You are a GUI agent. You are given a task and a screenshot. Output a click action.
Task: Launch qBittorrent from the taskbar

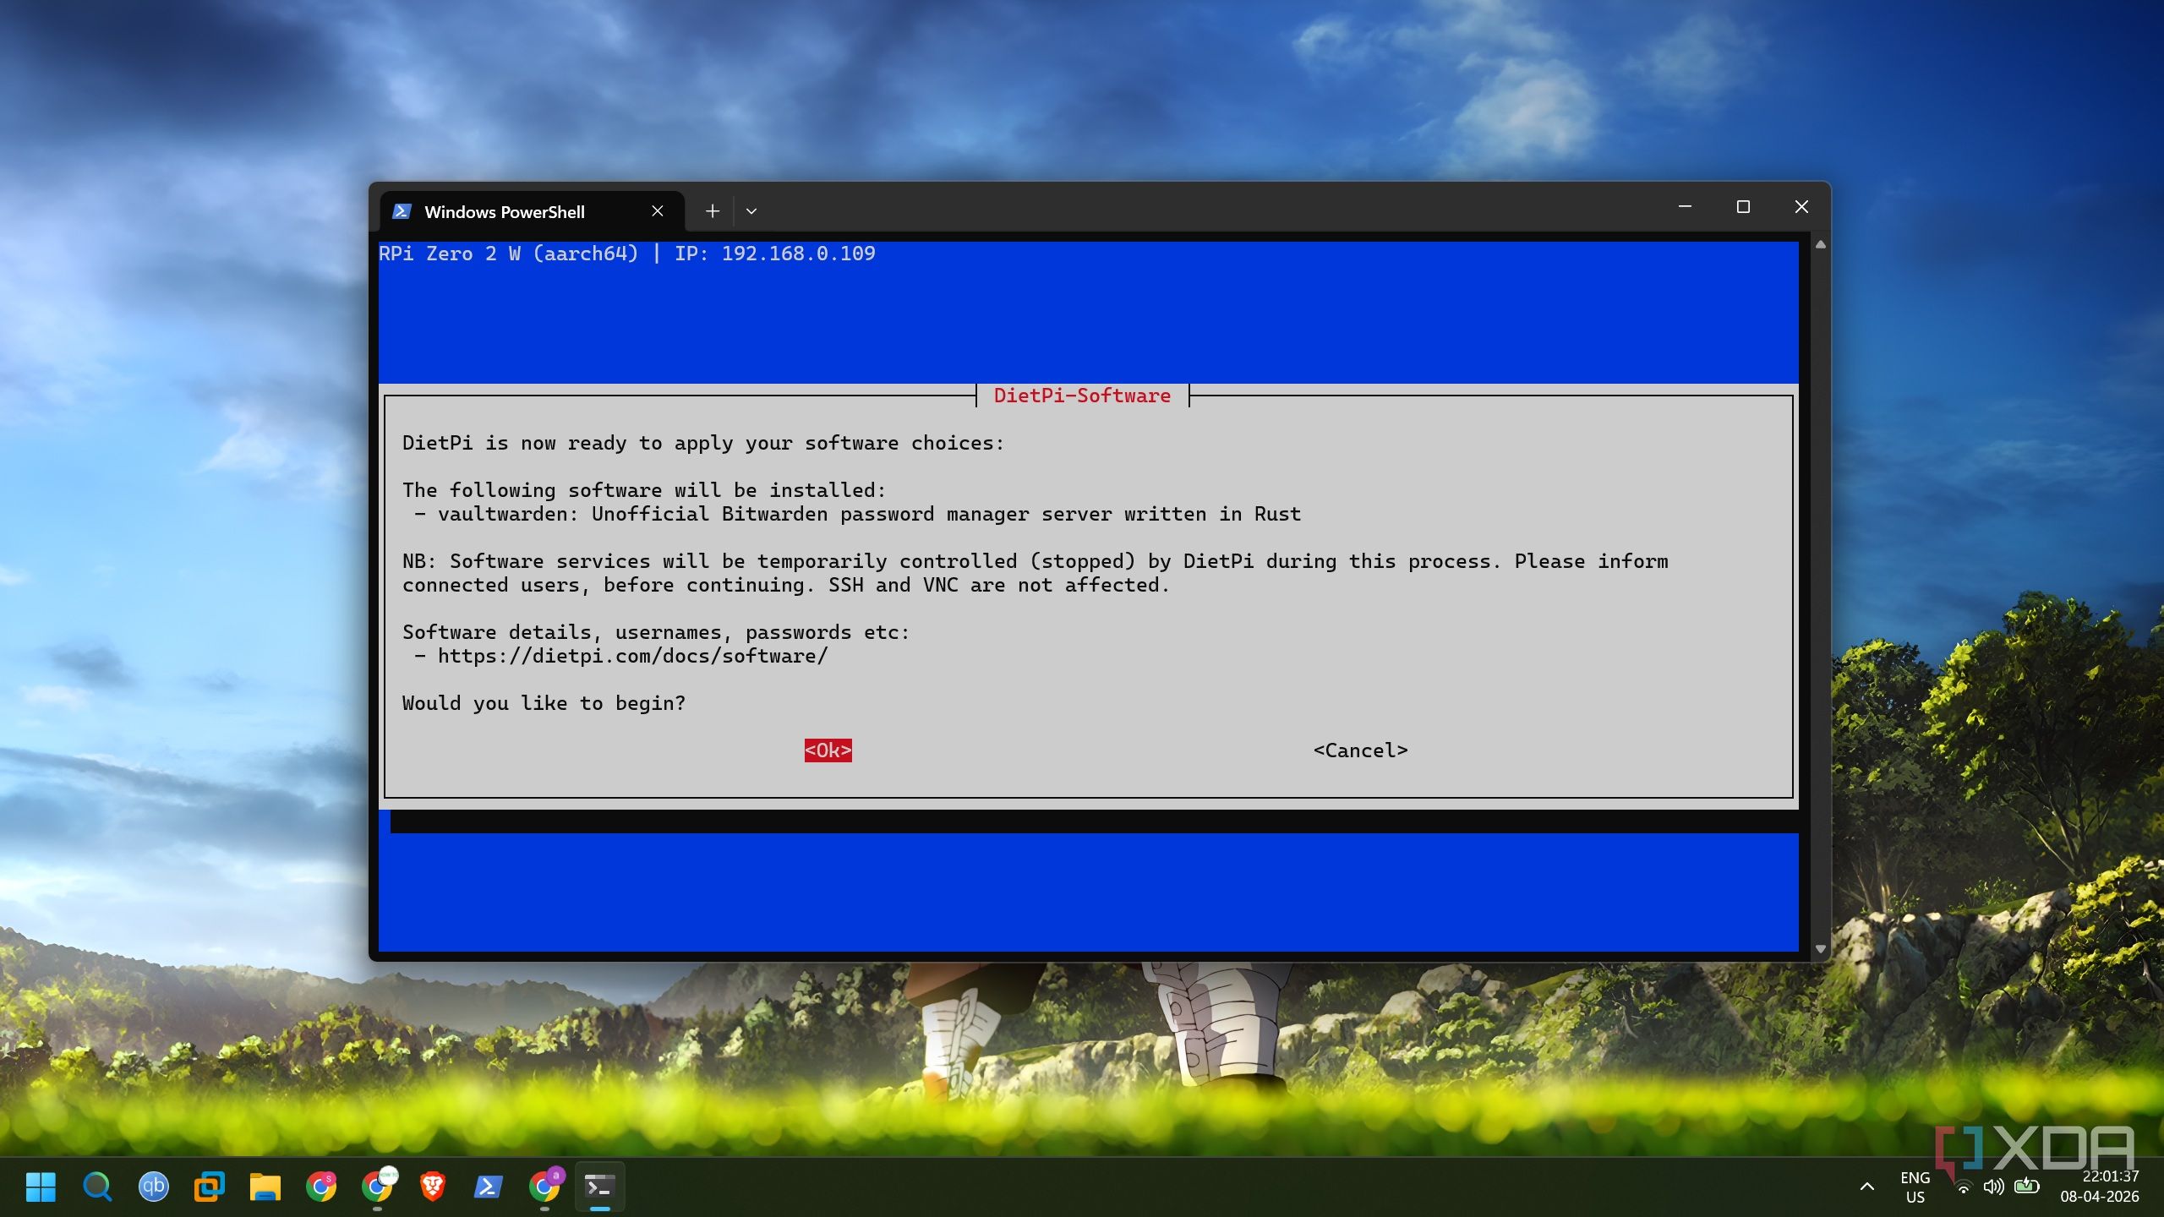153,1187
